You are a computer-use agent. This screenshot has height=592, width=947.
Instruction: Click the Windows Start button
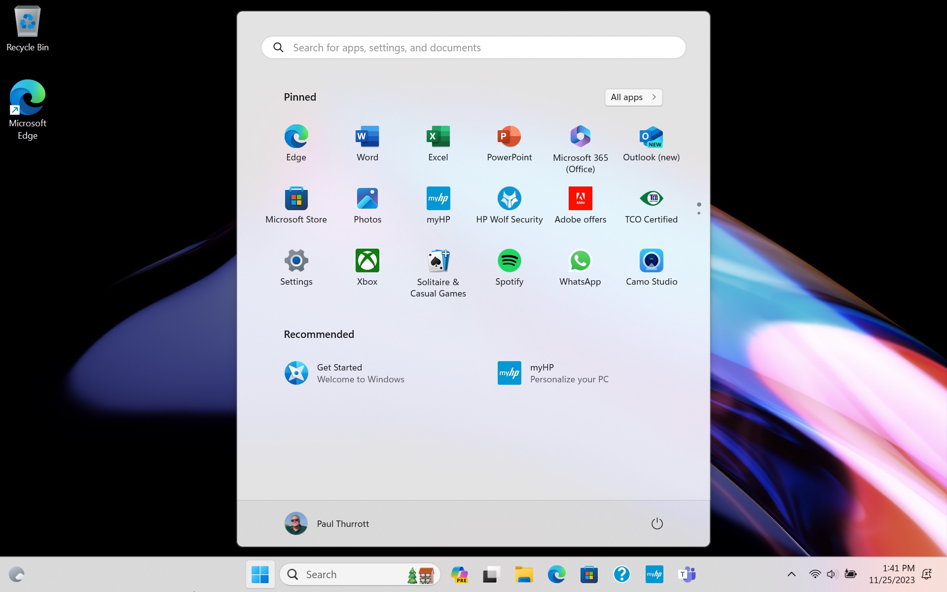click(x=260, y=574)
